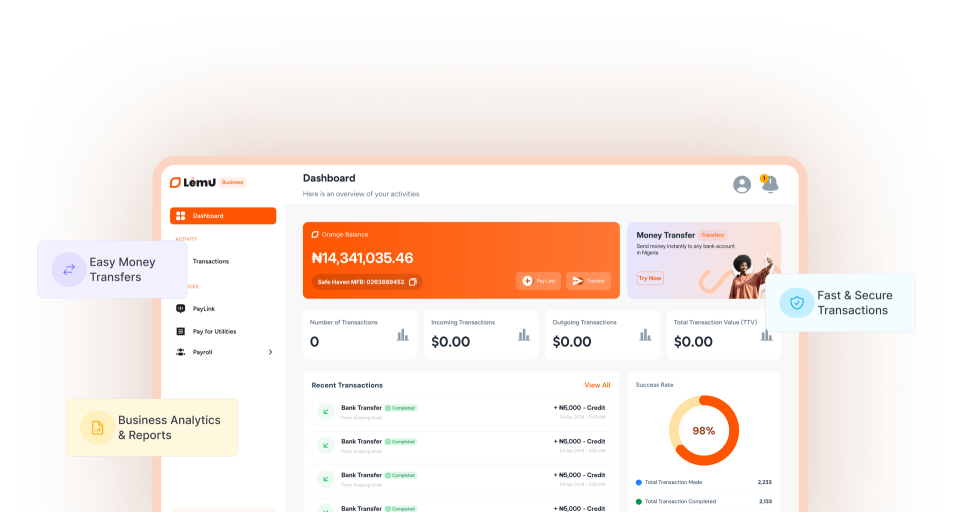Click the swap arrows icon beside Easy Money Transfers

click(x=69, y=269)
